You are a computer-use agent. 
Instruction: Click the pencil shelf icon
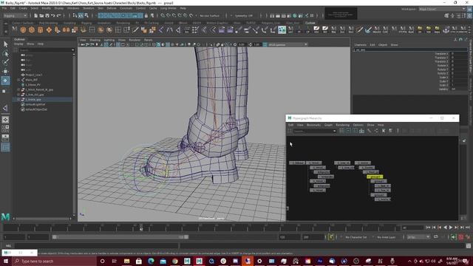tap(359, 30)
